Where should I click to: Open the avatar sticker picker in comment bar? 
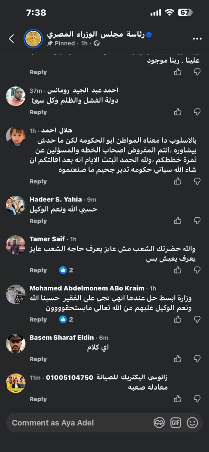tap(159, 423)
